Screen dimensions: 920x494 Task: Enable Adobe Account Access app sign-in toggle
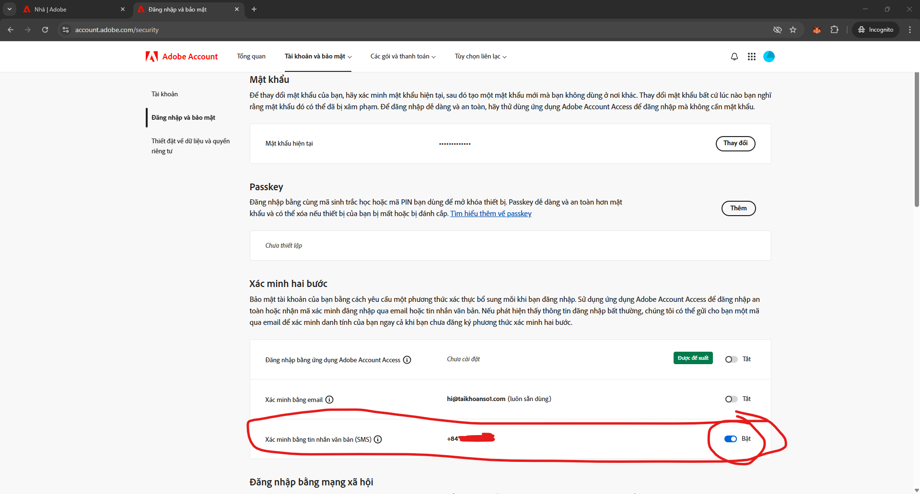[x=731, y=359]
